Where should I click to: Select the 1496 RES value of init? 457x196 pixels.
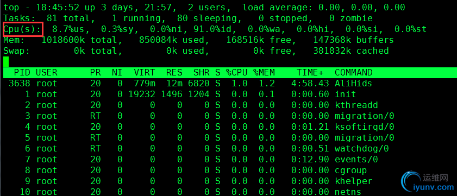click(171, 94)
